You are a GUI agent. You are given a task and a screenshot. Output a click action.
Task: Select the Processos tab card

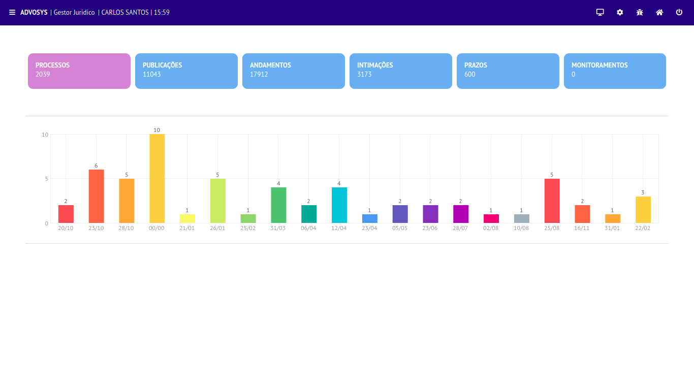[x=79, y=71]
